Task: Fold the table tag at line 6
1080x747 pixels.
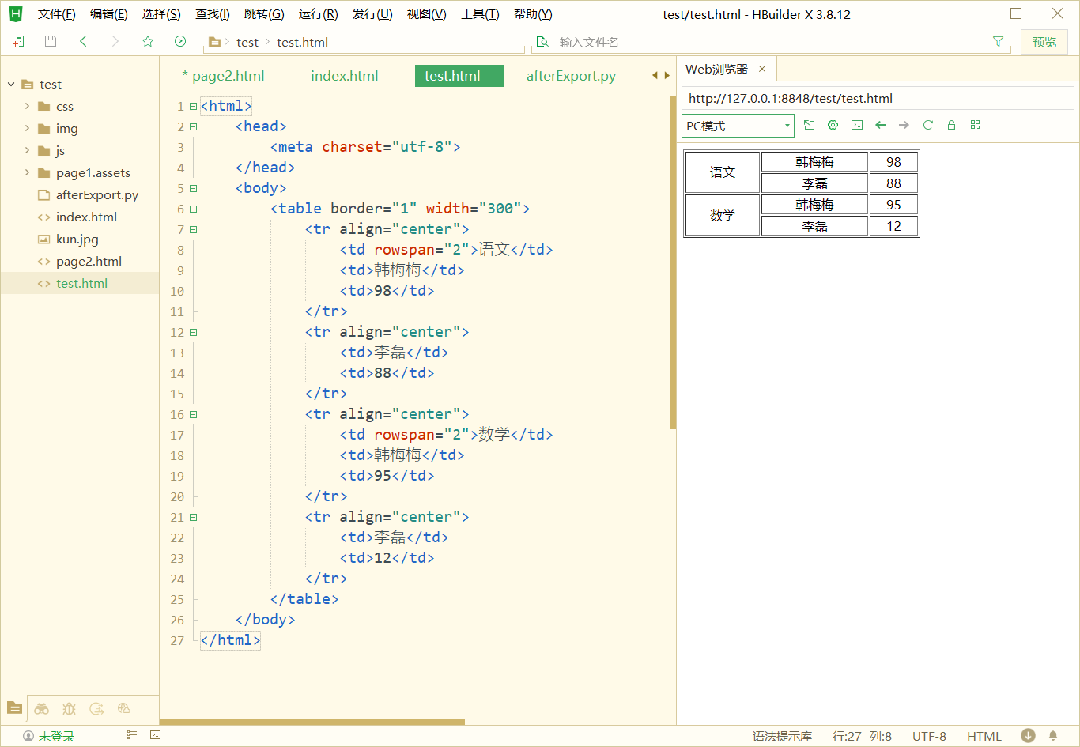Action: pos(193,209)
